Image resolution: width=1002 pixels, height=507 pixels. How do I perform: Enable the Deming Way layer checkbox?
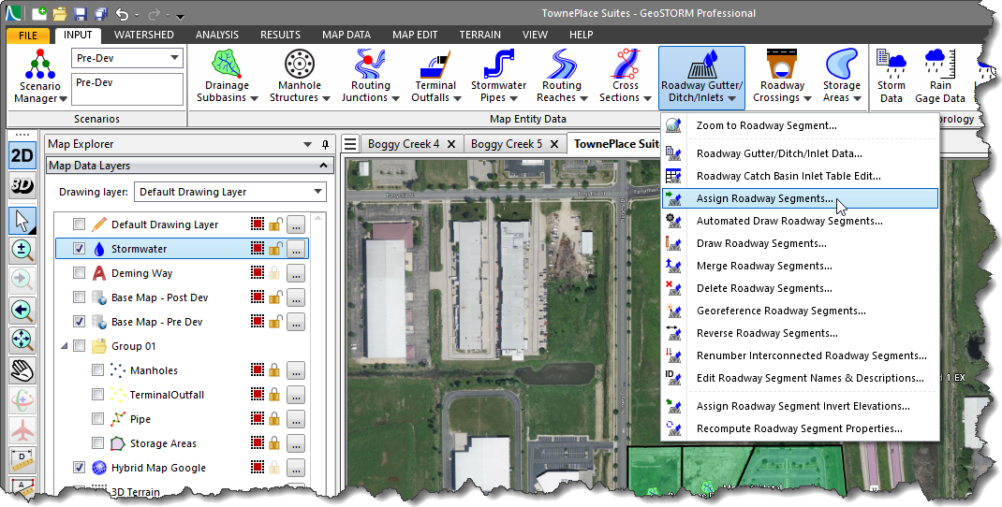[x=80, y=273]
